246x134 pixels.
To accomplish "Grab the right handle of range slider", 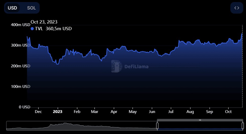I will tap(243, 126).
